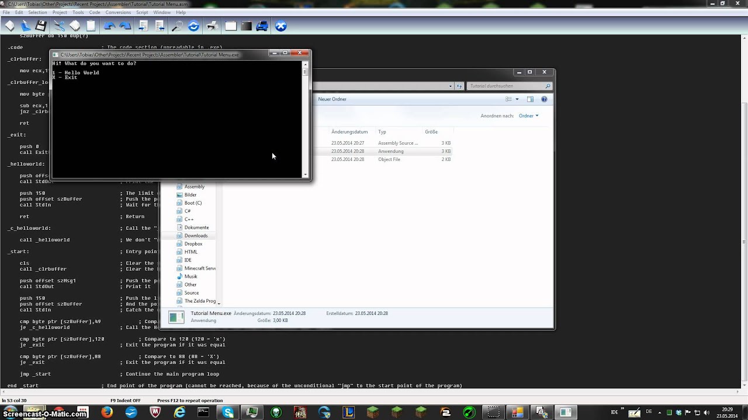Click the black console window toolbar icon

pyautogui.click(x=246, y=26)
